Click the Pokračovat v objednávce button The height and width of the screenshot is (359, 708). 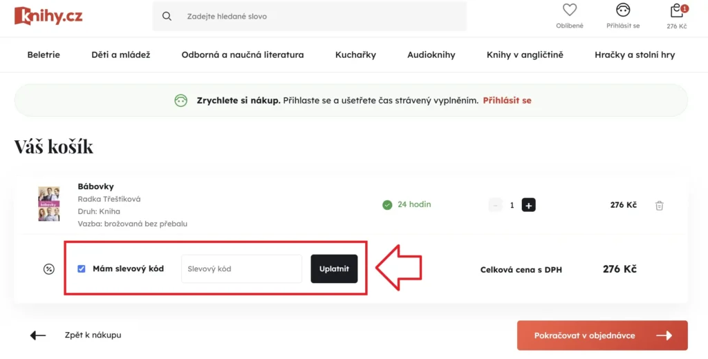click(602, 336)
